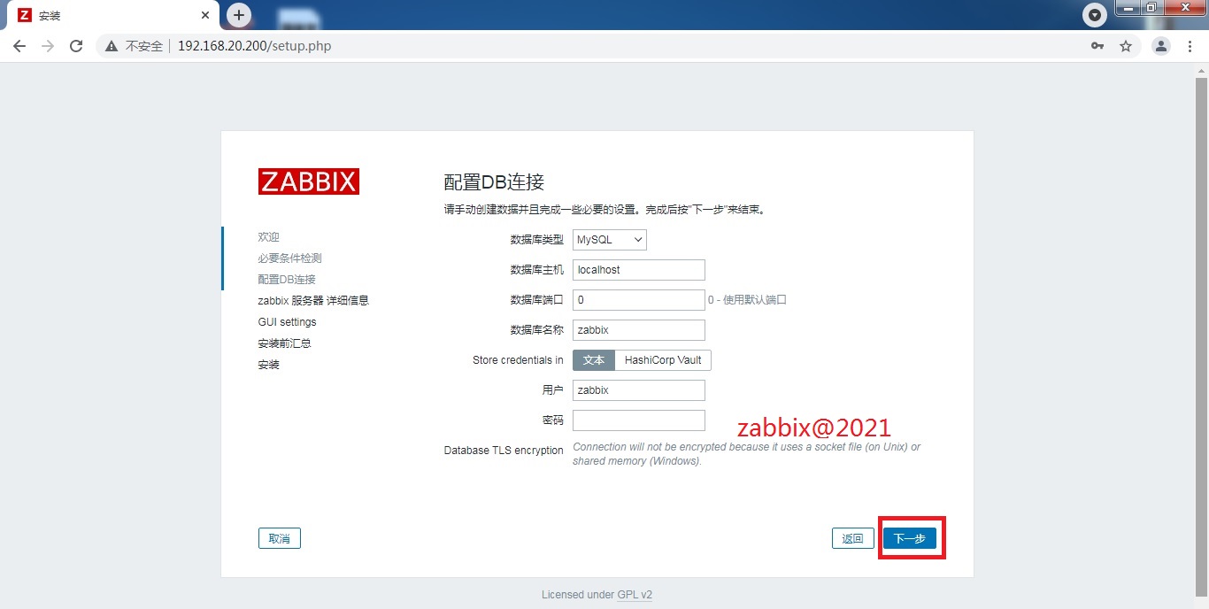This screenshot has width=1209, height=609.
Task: Open Chrome three-dot menu
Action: coord(1189,46)
